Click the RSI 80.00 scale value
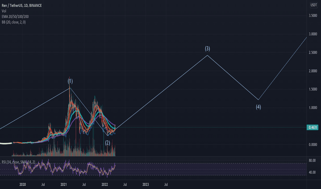 coord(312,160)
